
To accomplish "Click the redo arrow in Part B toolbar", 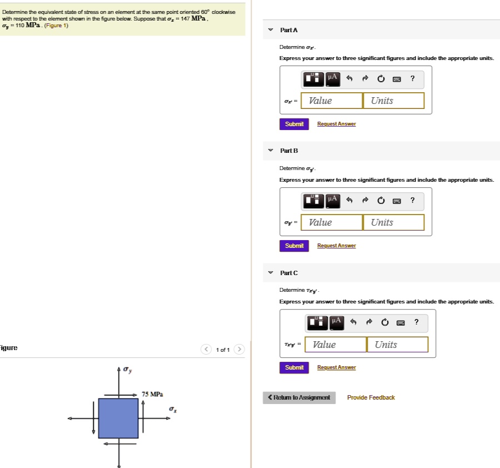I will tap(365, 201).
